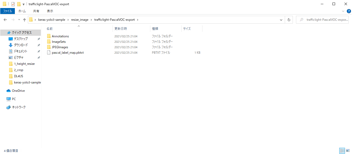Click the New Folder icon in title bar
The image size is (352, 154).
(19, 4)
